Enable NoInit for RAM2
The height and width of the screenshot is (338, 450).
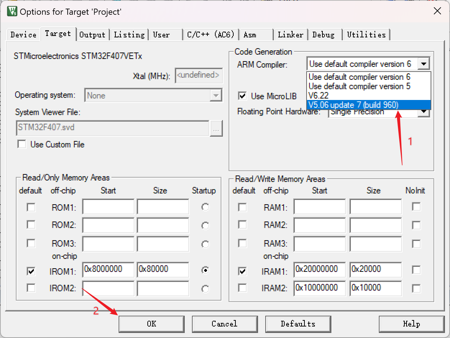click(x=416, y=225)
